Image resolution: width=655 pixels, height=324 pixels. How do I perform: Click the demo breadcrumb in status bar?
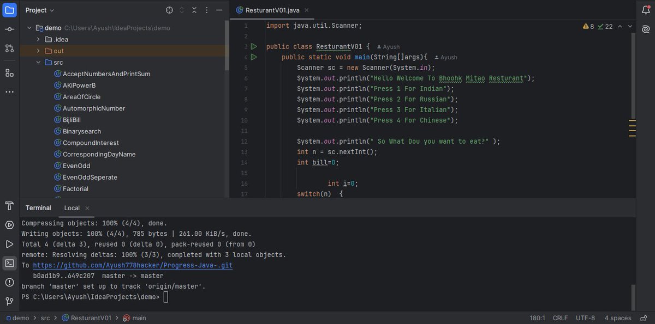click(x=17, y=318)
